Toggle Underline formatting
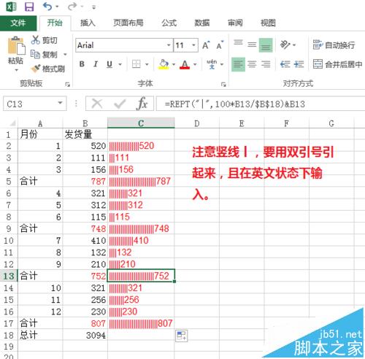365x359 pixels. coord(109,64)
